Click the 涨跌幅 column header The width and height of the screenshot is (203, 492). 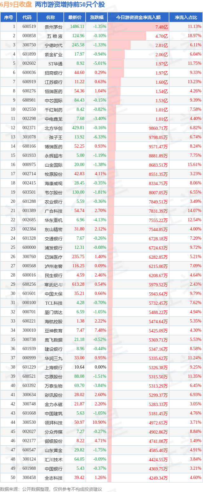pos(96,17)
